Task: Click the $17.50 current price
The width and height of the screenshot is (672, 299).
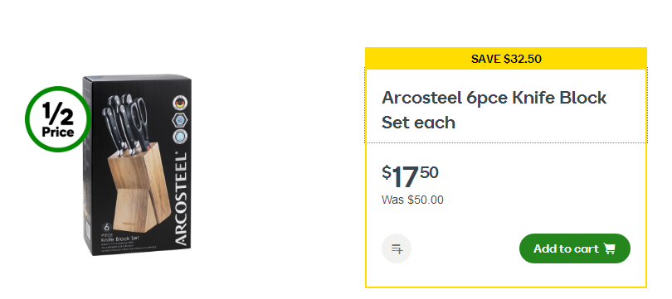Action: tap(410, 176)
